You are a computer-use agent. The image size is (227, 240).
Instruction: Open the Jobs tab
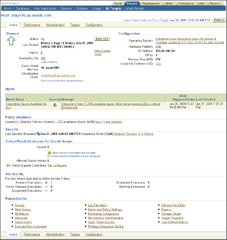click(202, 4)
